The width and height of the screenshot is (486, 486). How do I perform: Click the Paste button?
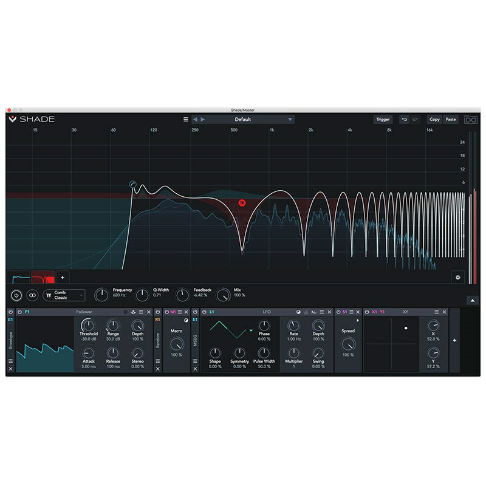click(451, 120)
